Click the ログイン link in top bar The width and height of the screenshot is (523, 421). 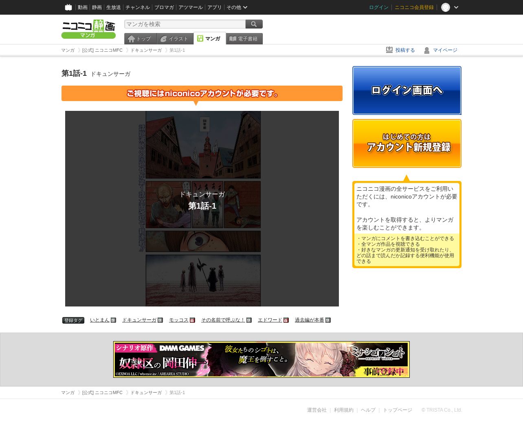coord(379,7)
